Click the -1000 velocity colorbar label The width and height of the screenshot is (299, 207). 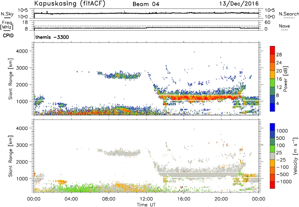(x=284, y=182)
